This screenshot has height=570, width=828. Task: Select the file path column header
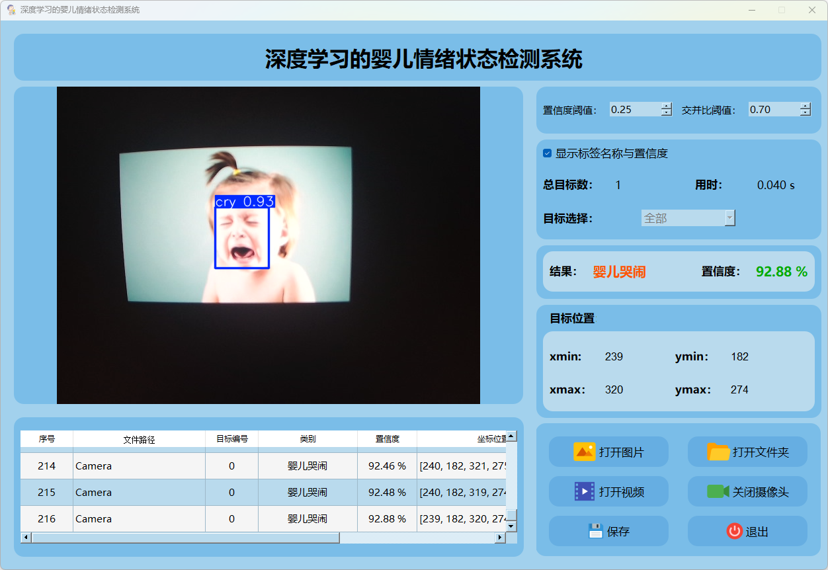tap(139, 439)
